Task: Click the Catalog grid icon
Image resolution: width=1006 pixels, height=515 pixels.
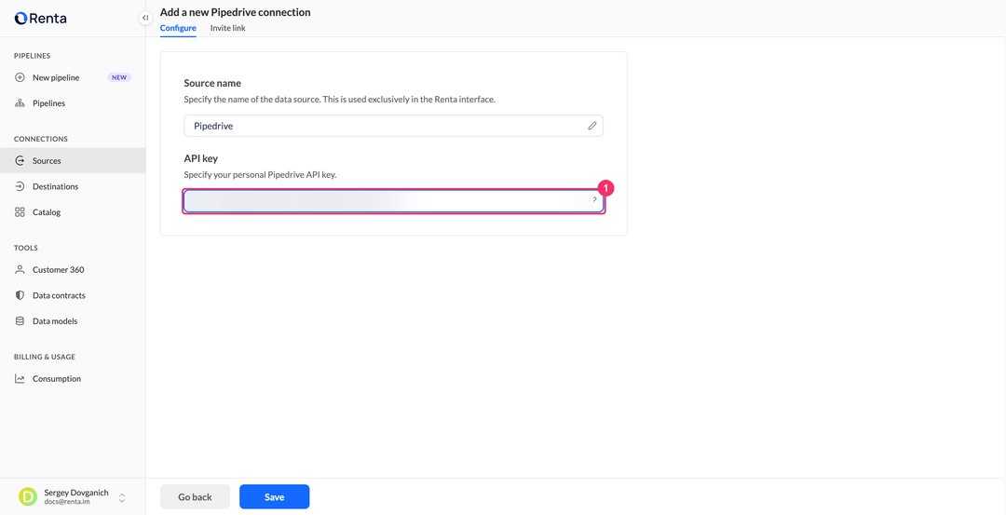Action: tap(20, 212)
